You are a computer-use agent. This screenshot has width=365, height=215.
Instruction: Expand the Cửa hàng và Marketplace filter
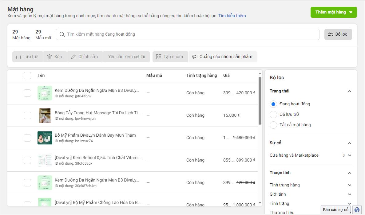coord(349,155)
